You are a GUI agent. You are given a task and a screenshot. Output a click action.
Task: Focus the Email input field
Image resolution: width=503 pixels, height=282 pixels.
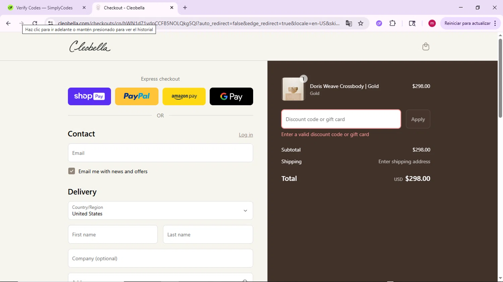pos(160,153)
